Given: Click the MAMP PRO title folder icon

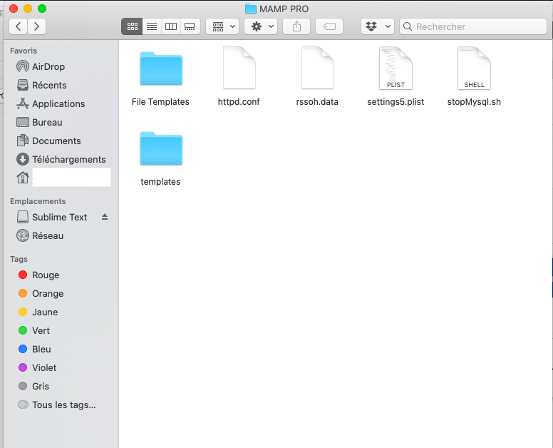Looking at the screenshot, I should click(250, 9).
